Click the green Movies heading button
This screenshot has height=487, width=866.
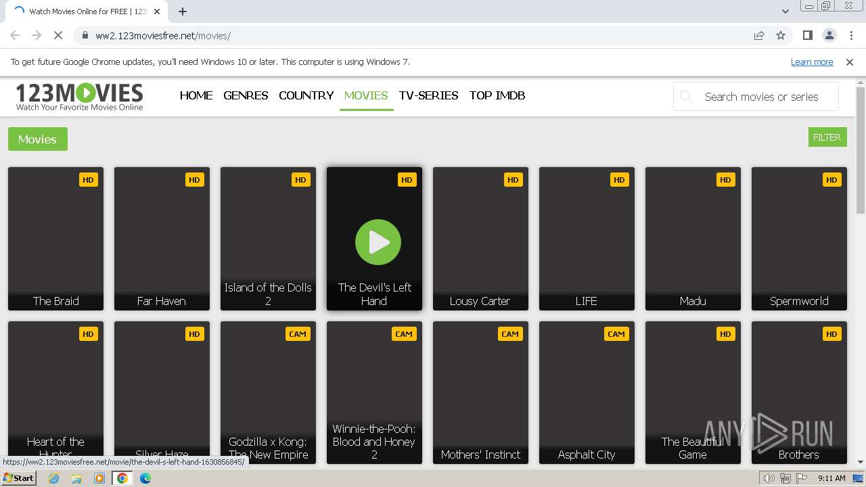[x=38, y=139]
